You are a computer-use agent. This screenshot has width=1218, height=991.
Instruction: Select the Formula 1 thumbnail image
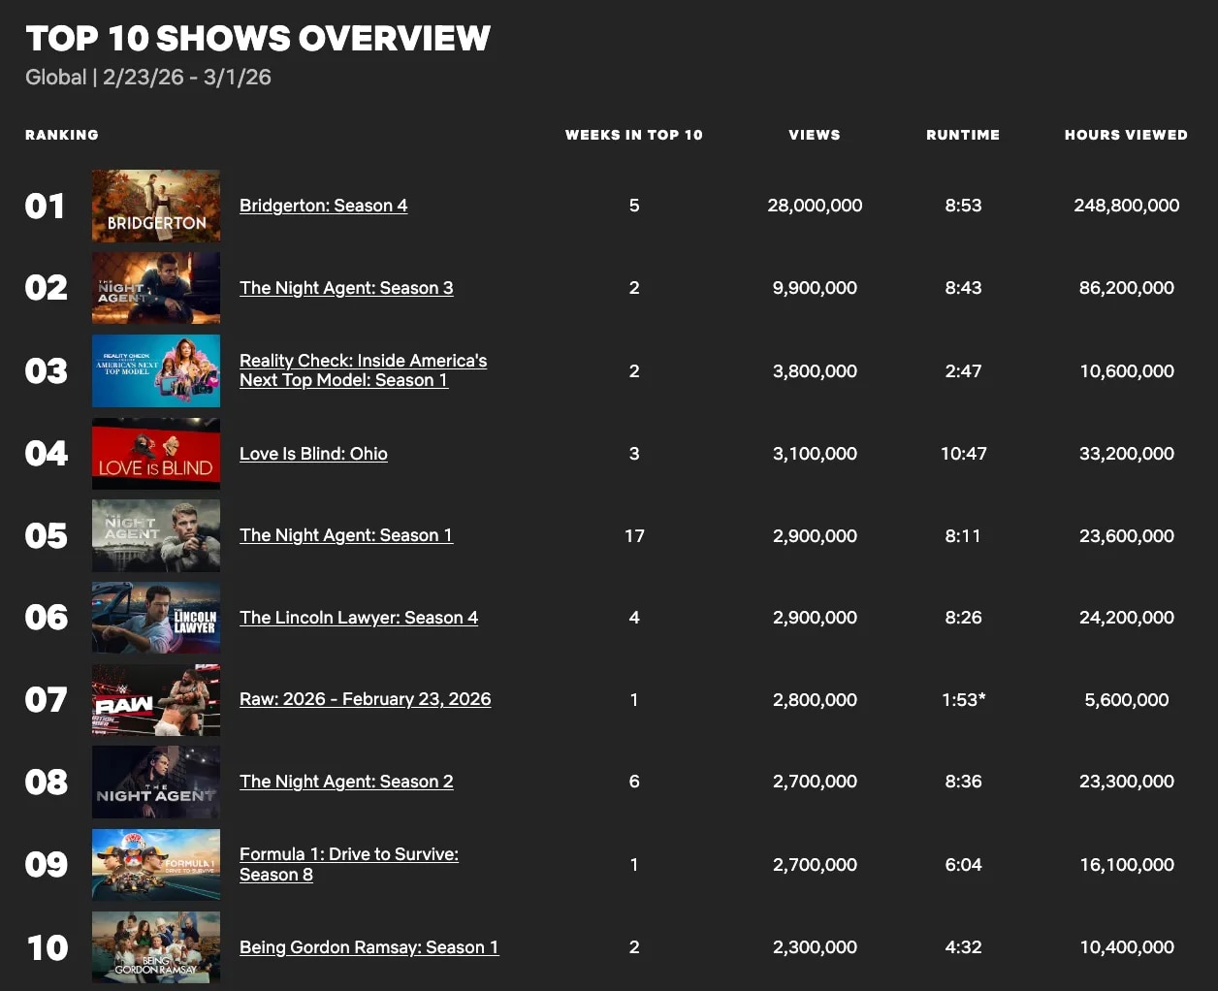(x=156, y=864)
